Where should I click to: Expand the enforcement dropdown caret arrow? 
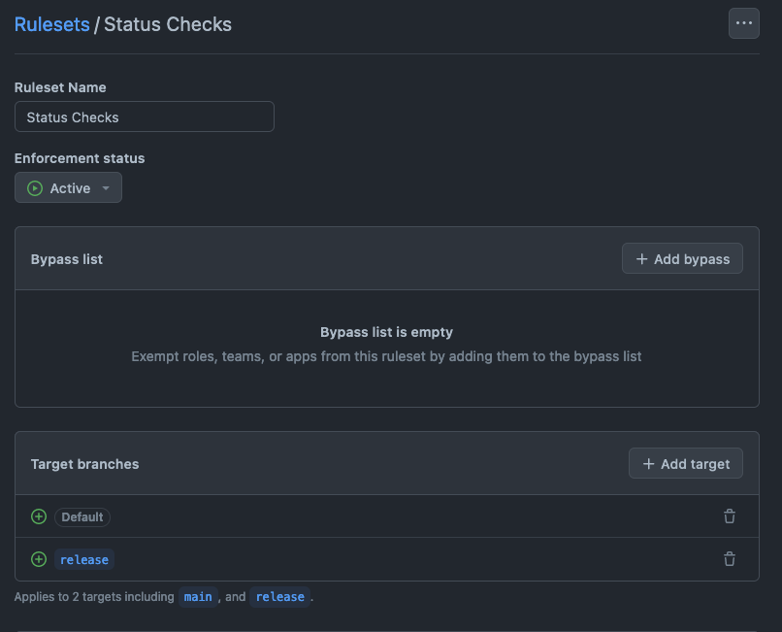click(106, 188)
